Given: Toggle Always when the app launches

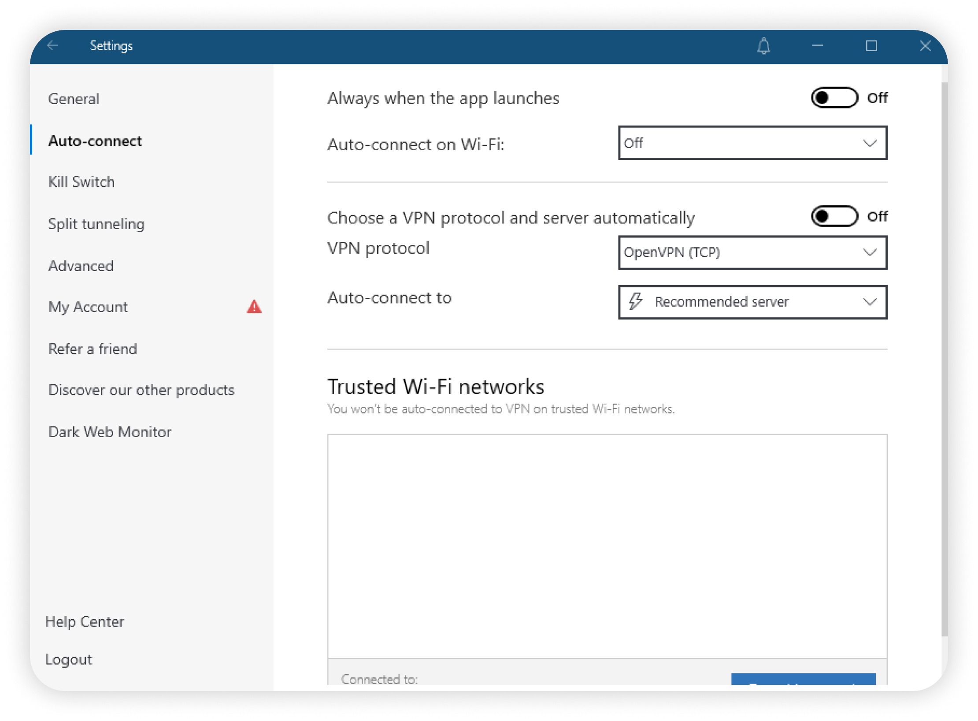Looking at the screenshot, I should (834, 97).
